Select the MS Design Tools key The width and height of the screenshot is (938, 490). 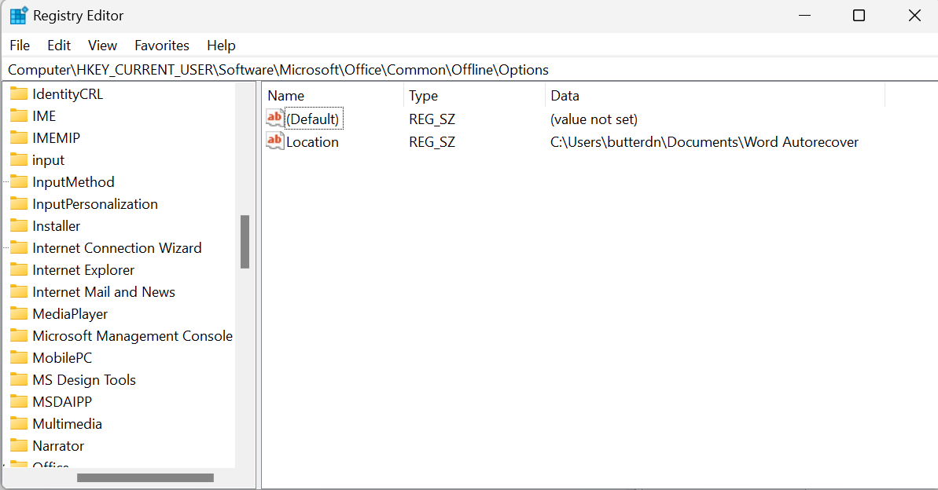click(x=84, y=380)
